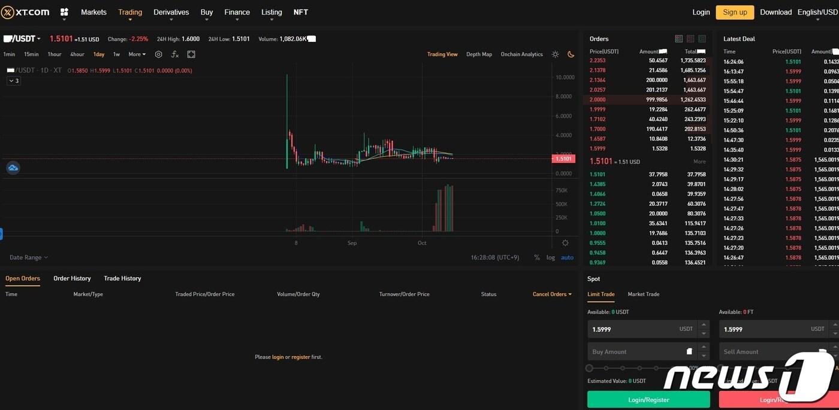This screenshot has width=839, height=410.
Task: Select the dark theme moon icon
Action: (571, 54)
